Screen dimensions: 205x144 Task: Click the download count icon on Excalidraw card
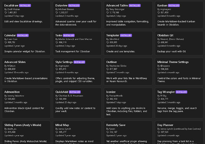tap(6, 12)
